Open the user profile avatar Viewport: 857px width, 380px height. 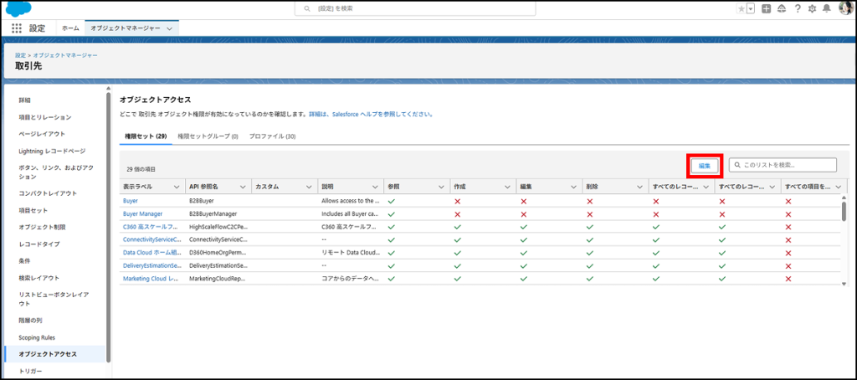844,8
